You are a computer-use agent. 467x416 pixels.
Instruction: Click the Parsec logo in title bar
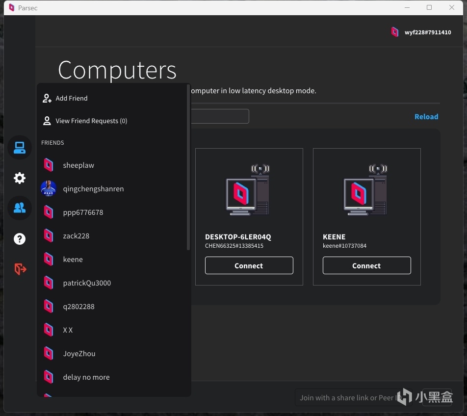11,7
